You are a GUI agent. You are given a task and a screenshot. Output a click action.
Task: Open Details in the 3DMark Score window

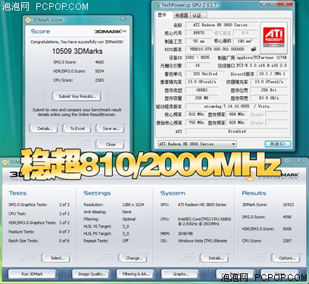[44, 129]
